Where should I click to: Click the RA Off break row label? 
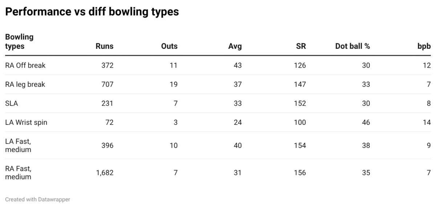point(25,65)
